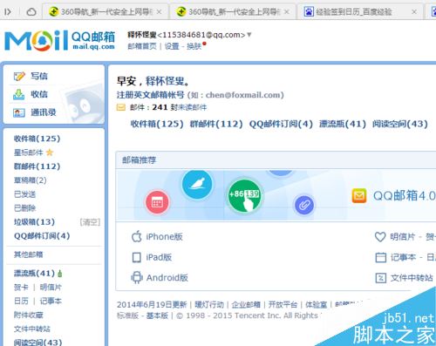436x346 pixels.
Task: Click the Android robot icon
Action: 136,277
